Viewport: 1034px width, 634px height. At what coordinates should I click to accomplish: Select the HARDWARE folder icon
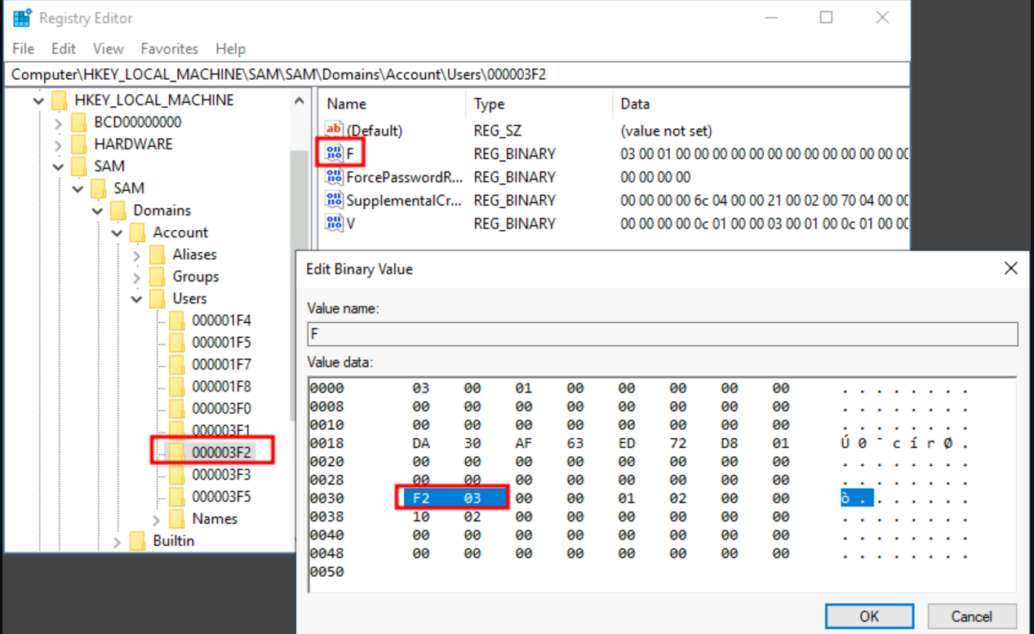tap(78, 144)
